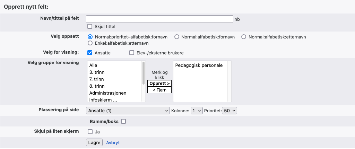355x149 pixels.
Task: Enable the Skjul tittel checkbox
Action: [90, 26]
